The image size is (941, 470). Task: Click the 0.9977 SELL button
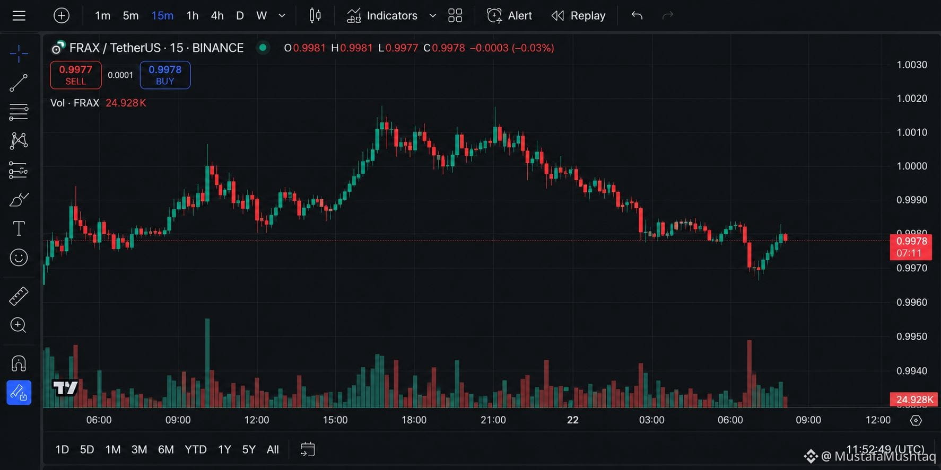pos(76,75)
